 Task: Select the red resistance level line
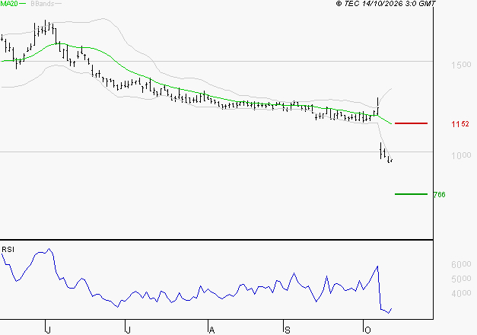pyautogui.click(x=411, y=123)
